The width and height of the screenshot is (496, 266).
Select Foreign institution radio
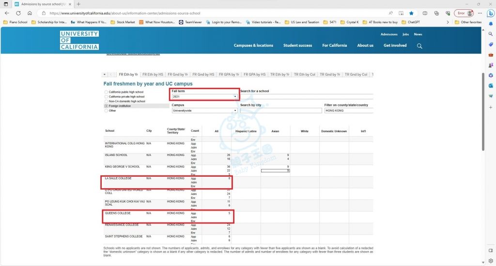click(106, 106)
